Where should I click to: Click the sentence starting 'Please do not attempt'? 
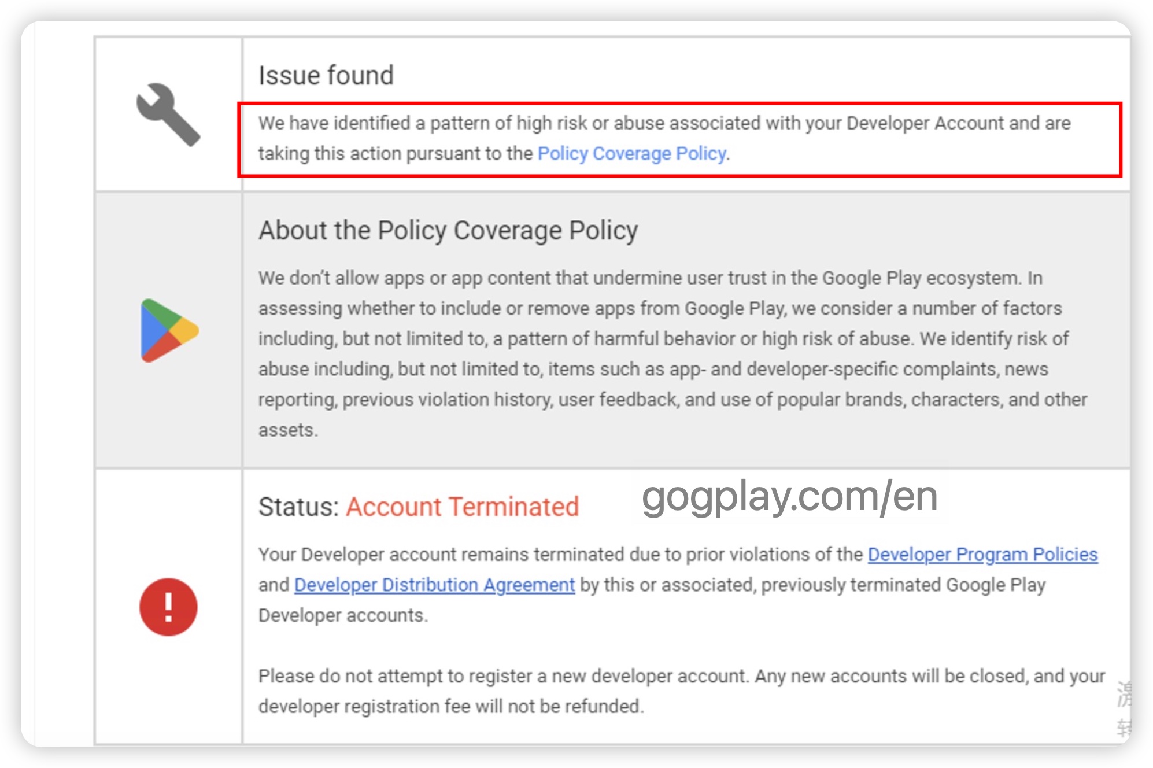click(682, 691)
